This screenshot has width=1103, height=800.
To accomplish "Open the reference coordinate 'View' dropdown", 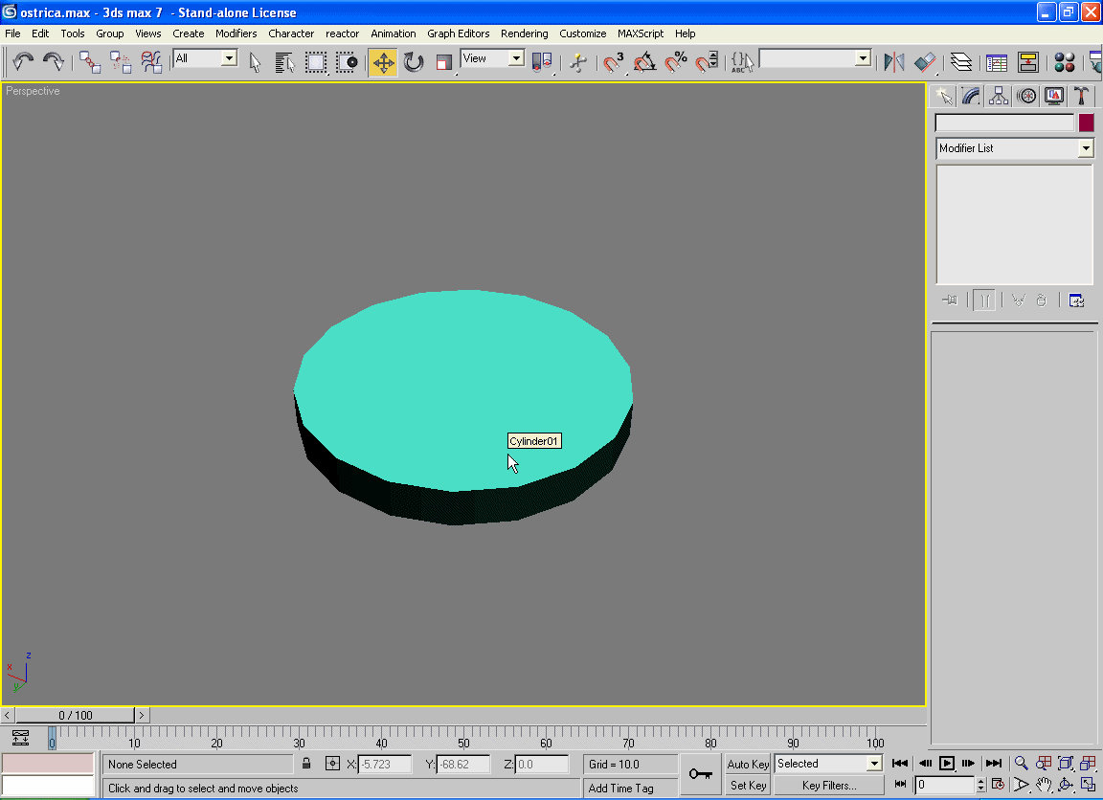I will point(516,59).
